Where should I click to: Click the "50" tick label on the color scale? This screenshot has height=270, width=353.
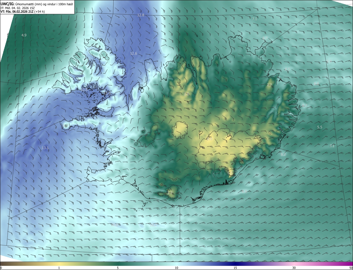click(351, 268)
